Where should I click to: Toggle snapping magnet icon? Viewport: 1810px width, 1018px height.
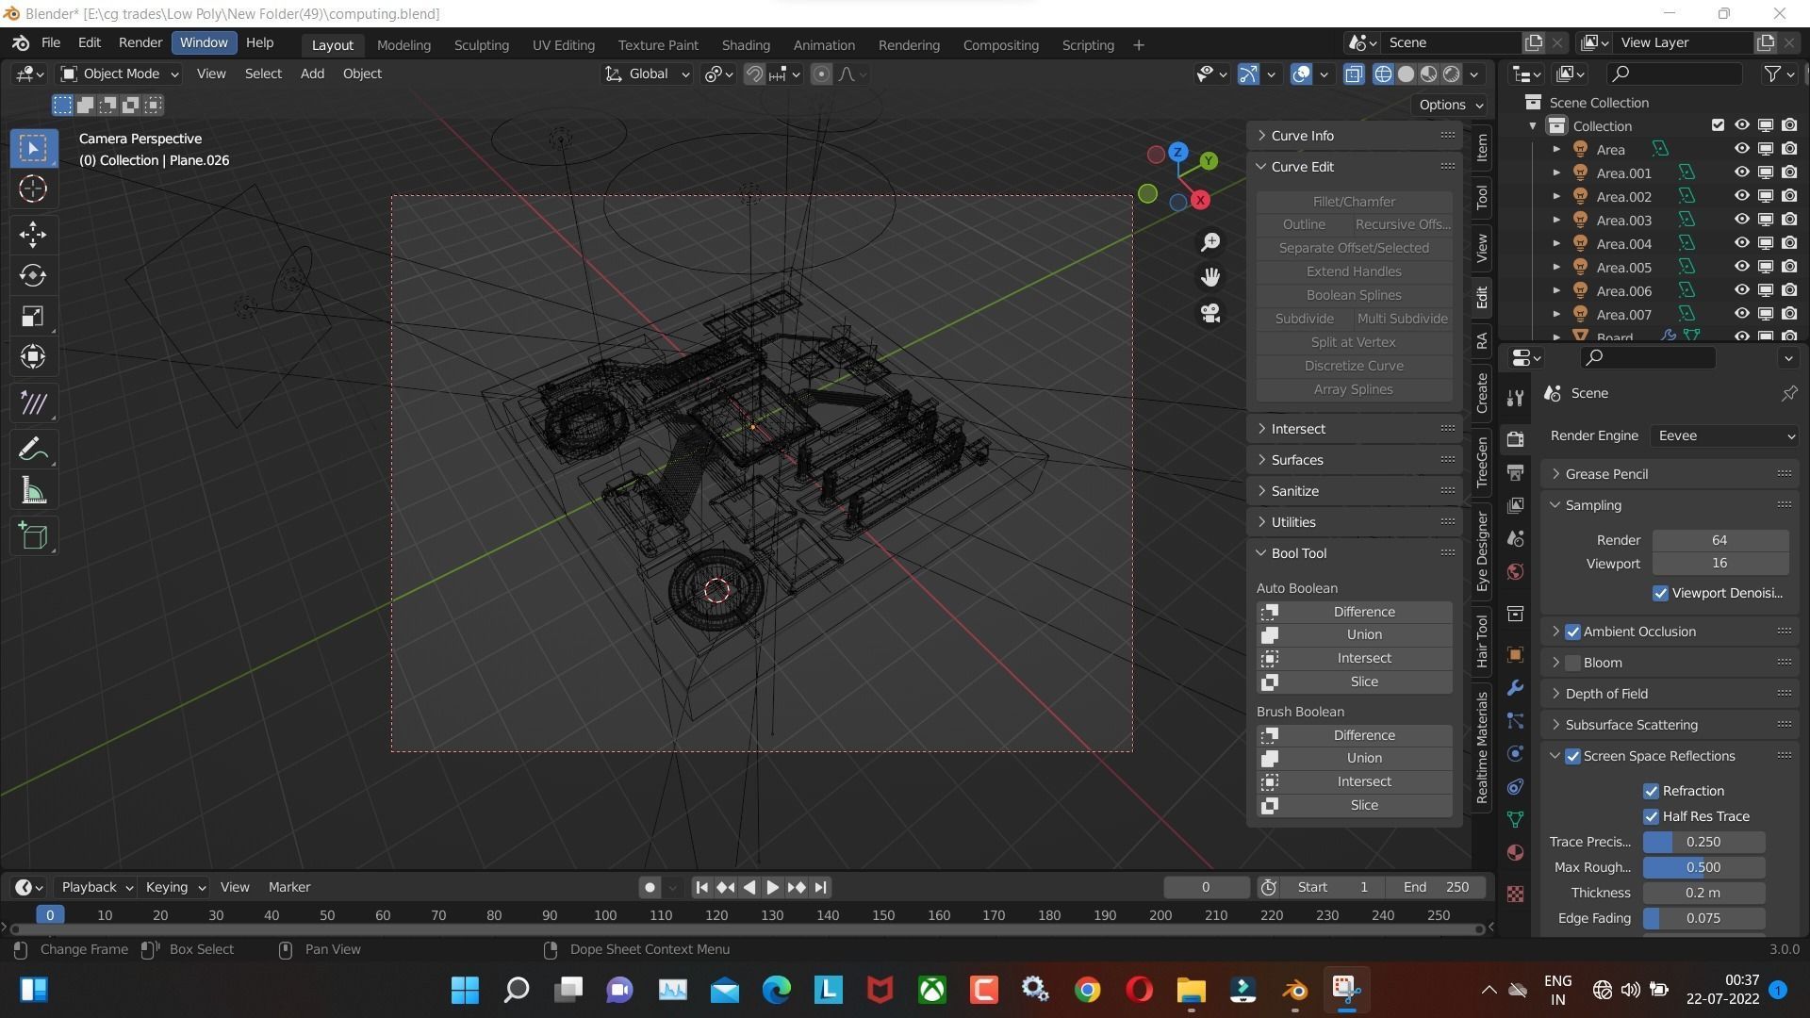pyautogui.click(x=754, y=74)
